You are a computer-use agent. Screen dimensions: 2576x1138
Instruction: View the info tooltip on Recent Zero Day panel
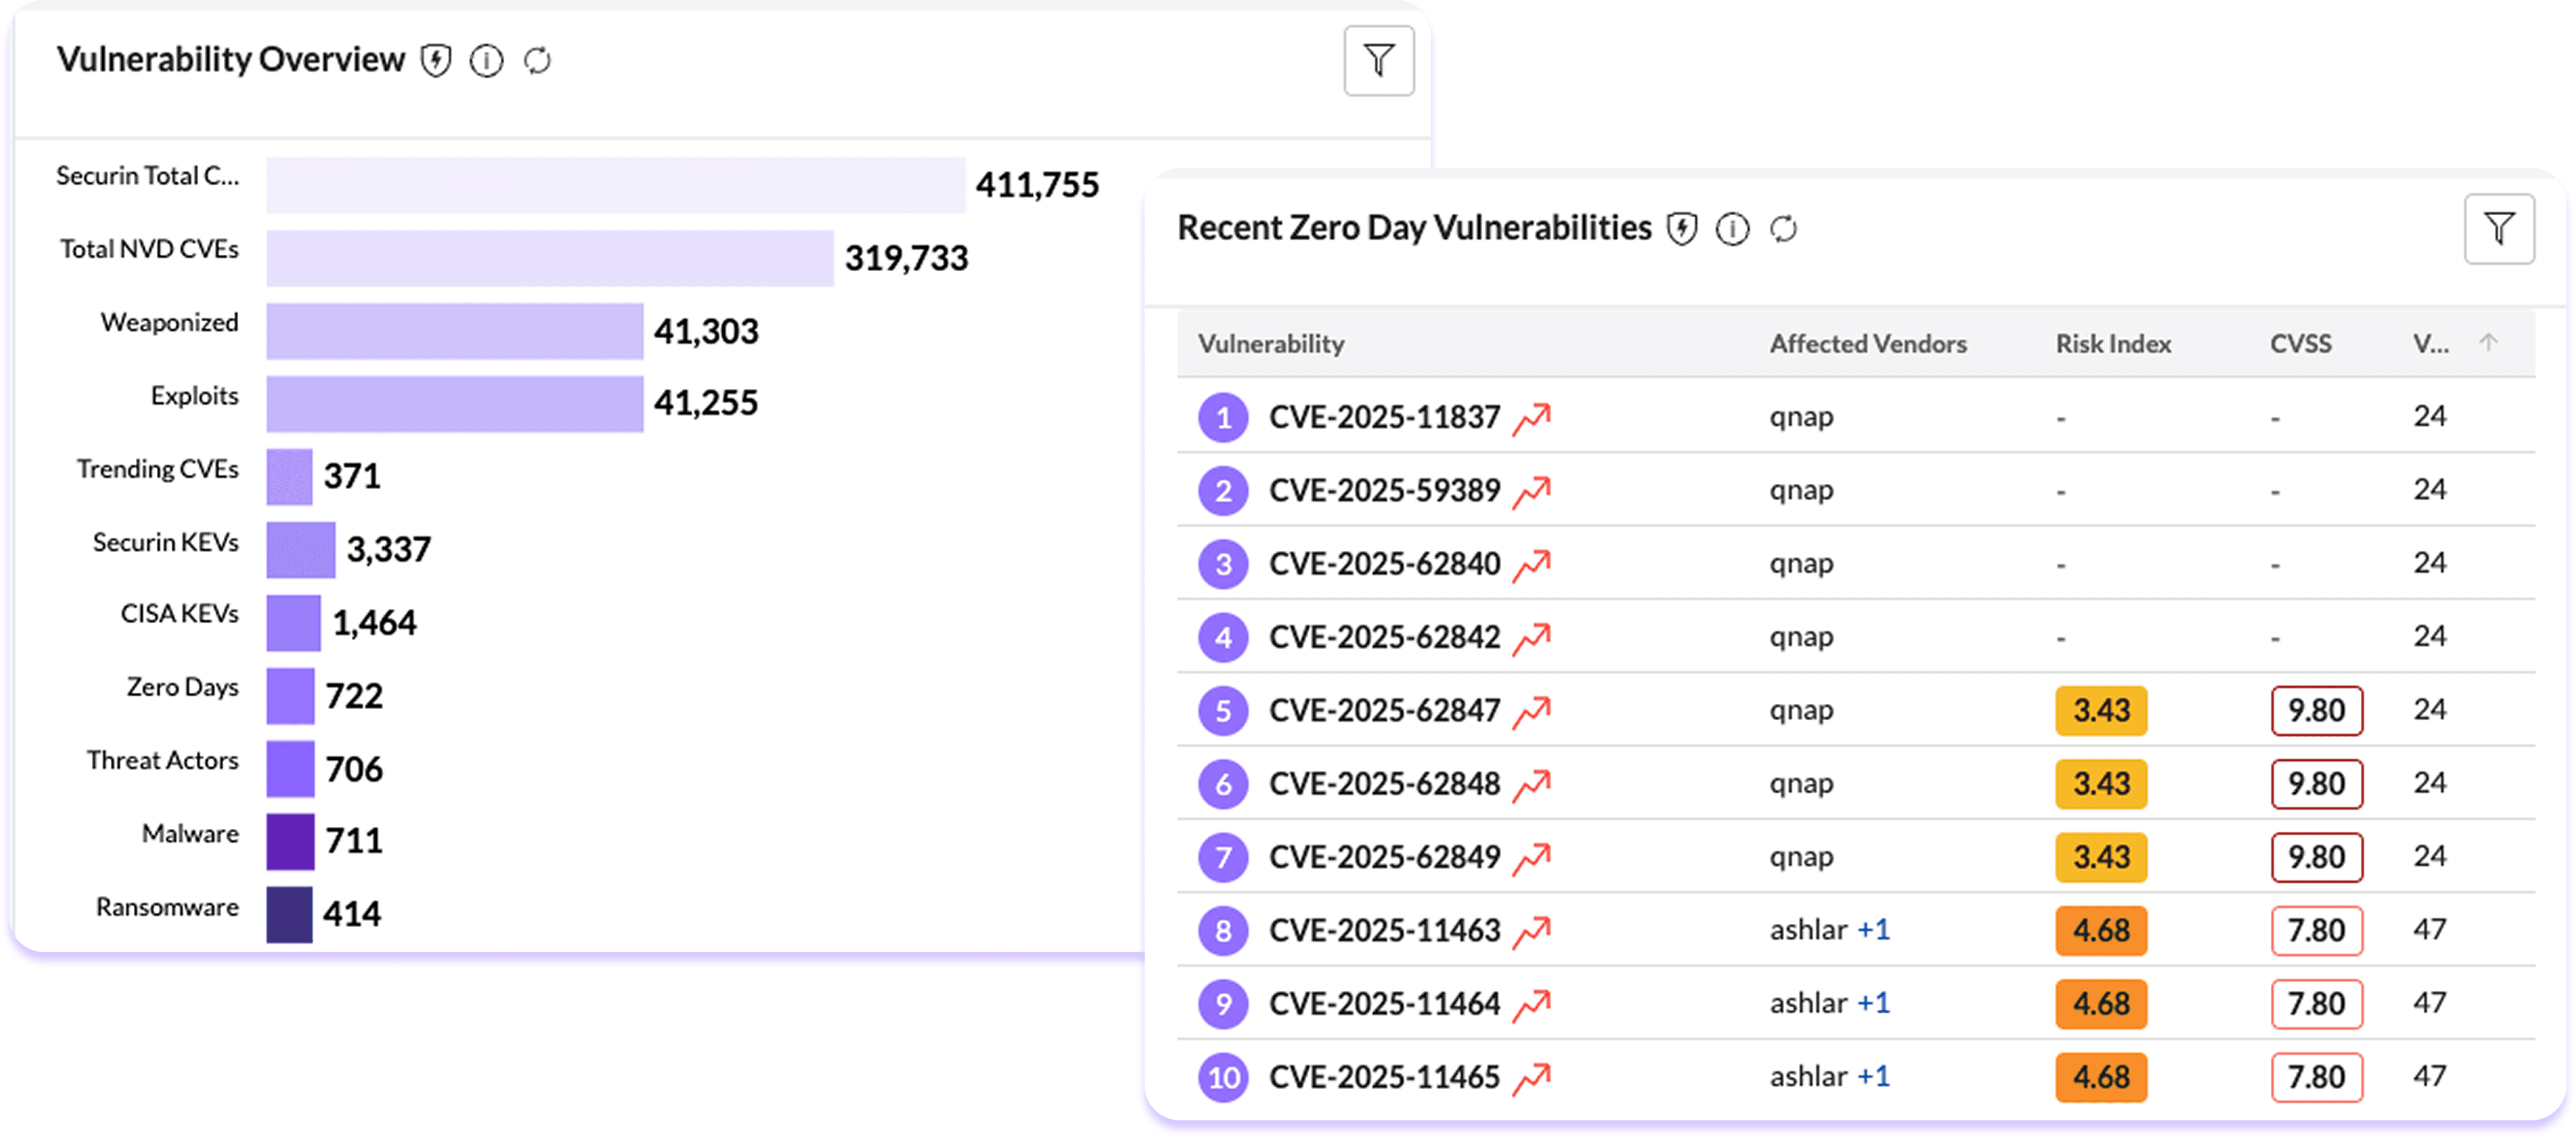point(1733,228)
